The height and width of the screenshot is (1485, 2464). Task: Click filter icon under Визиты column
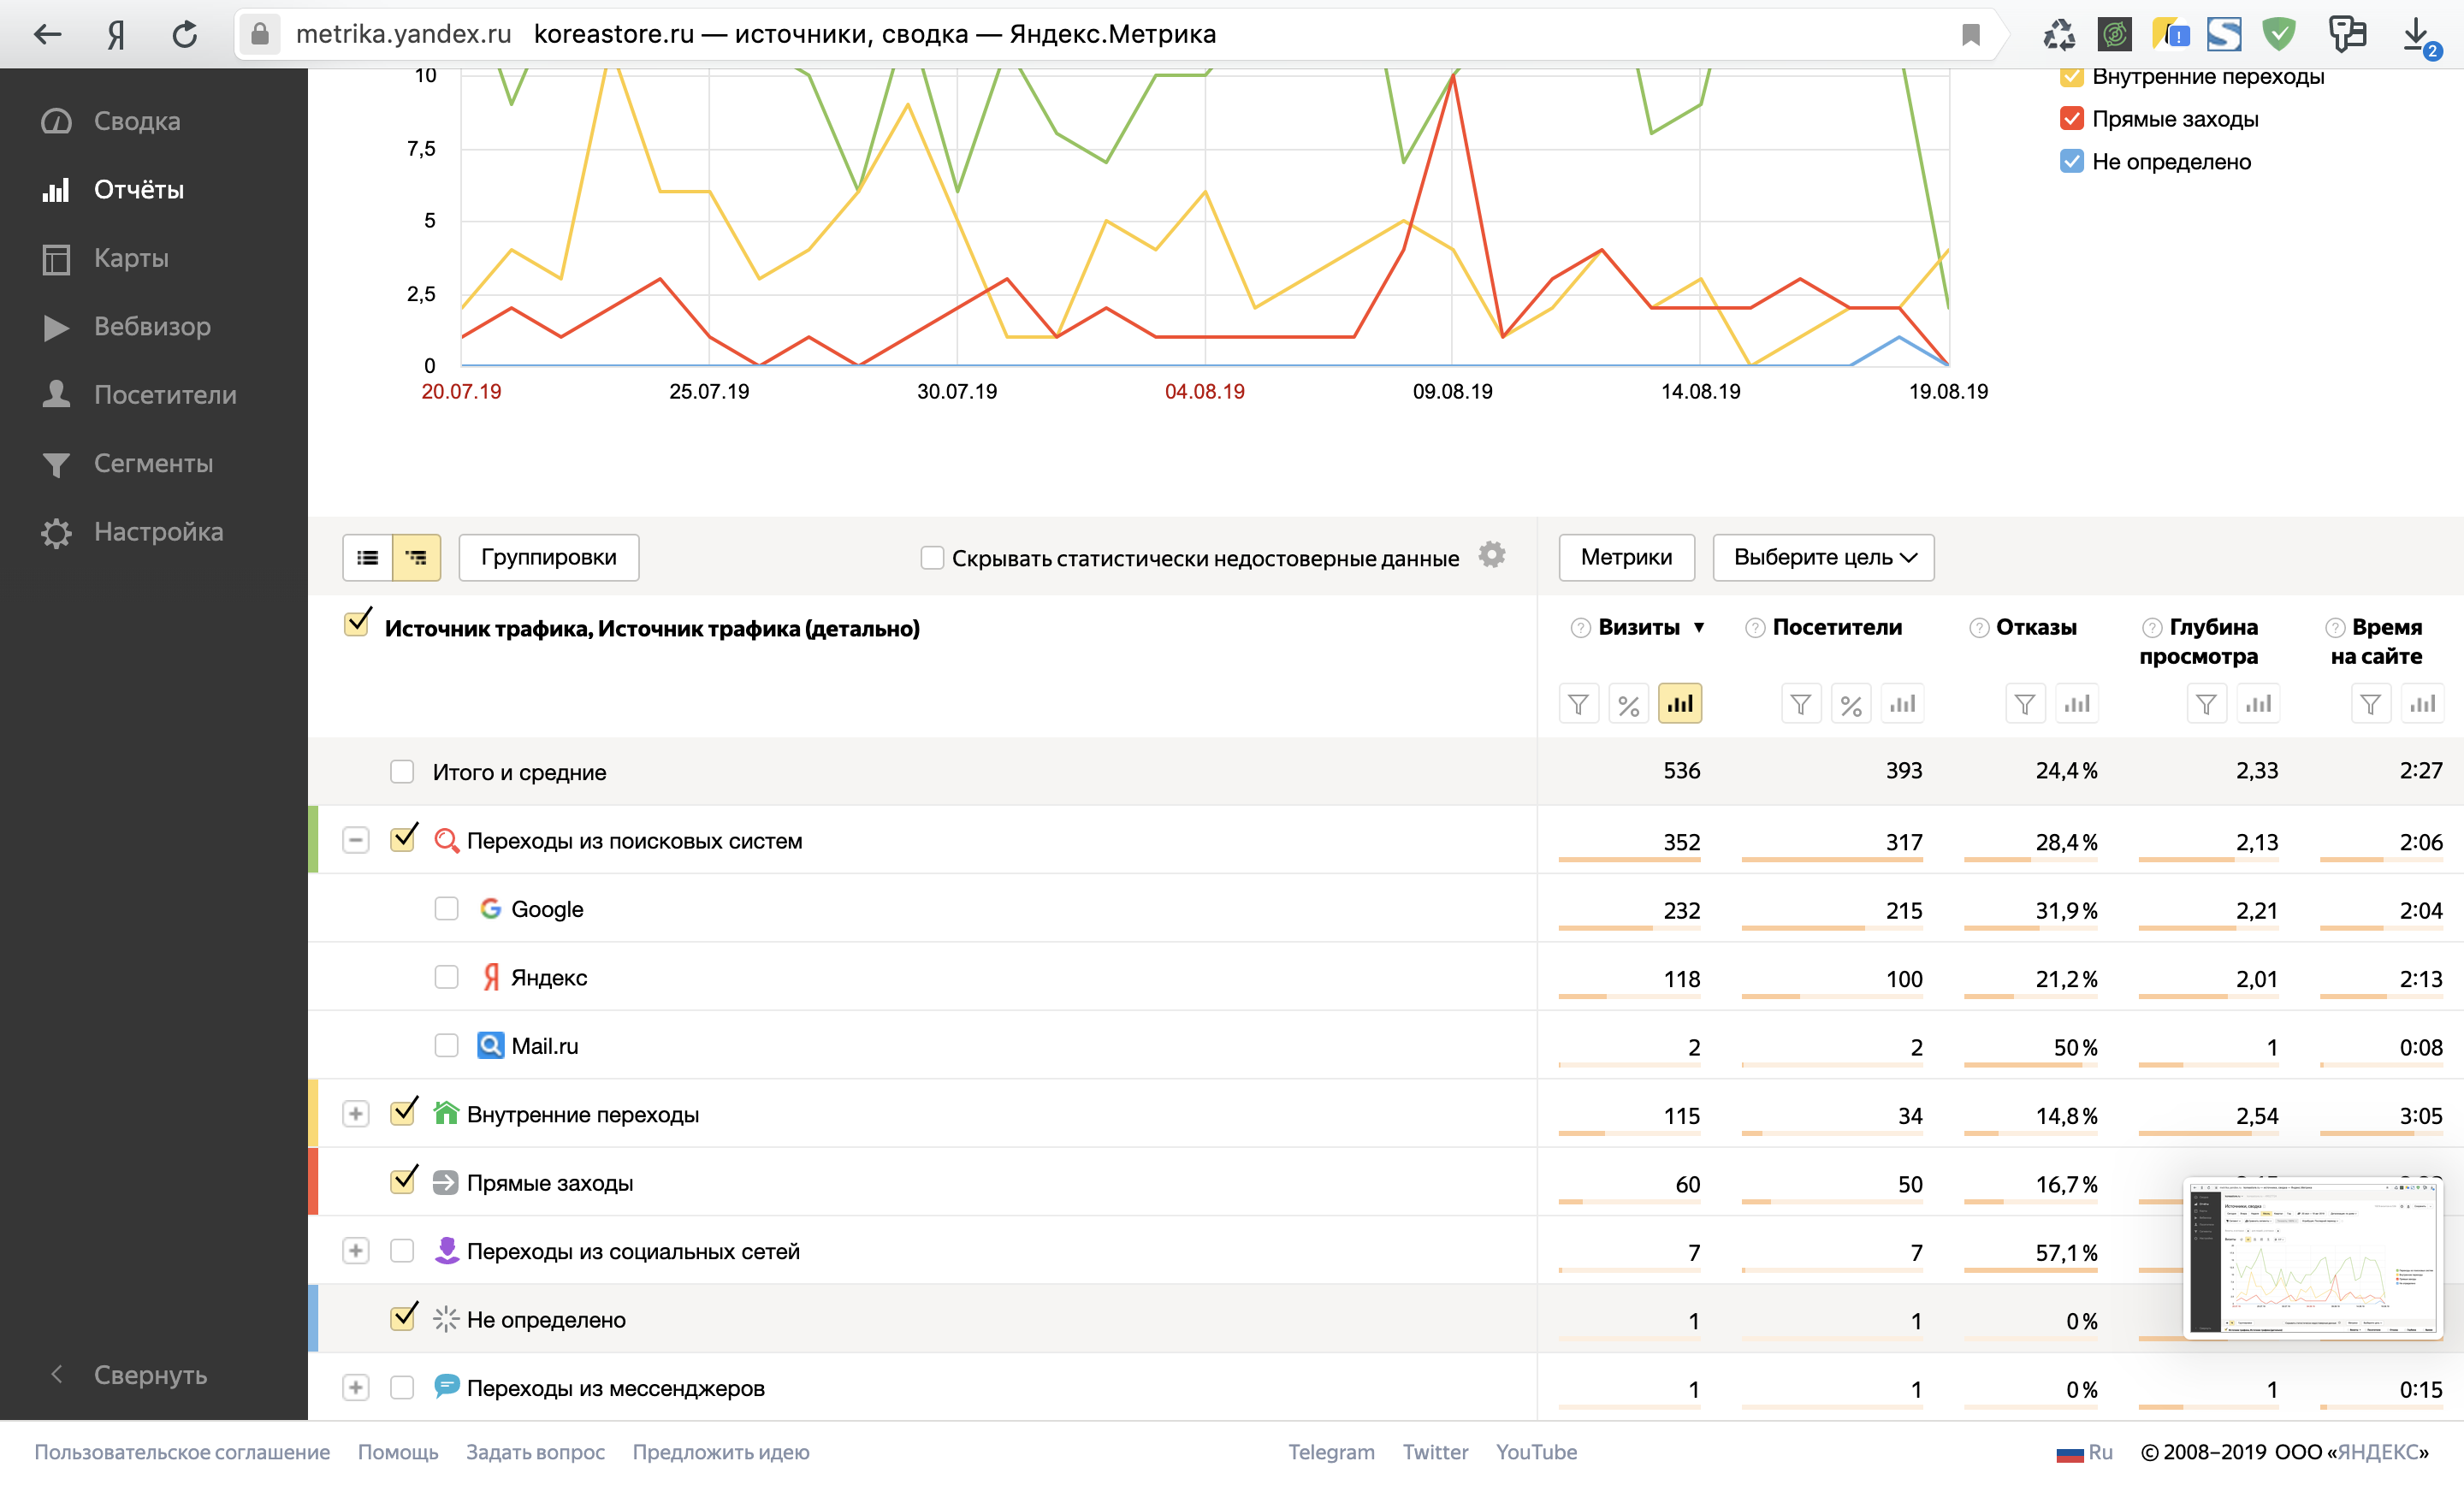[x=1578, y=704]
